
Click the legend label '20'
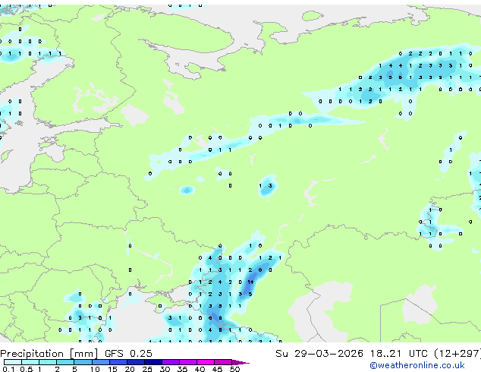pos(130,369)
